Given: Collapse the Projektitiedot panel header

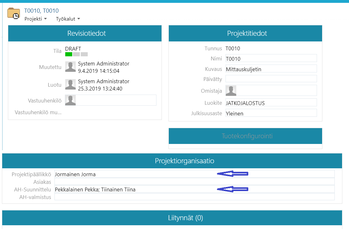Looking at the screenshot, I should (245, 34).
